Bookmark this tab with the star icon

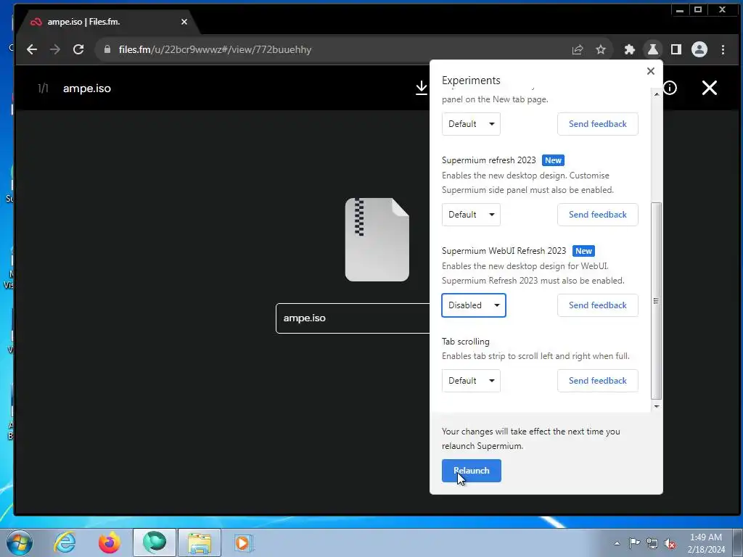pos(601,49)
